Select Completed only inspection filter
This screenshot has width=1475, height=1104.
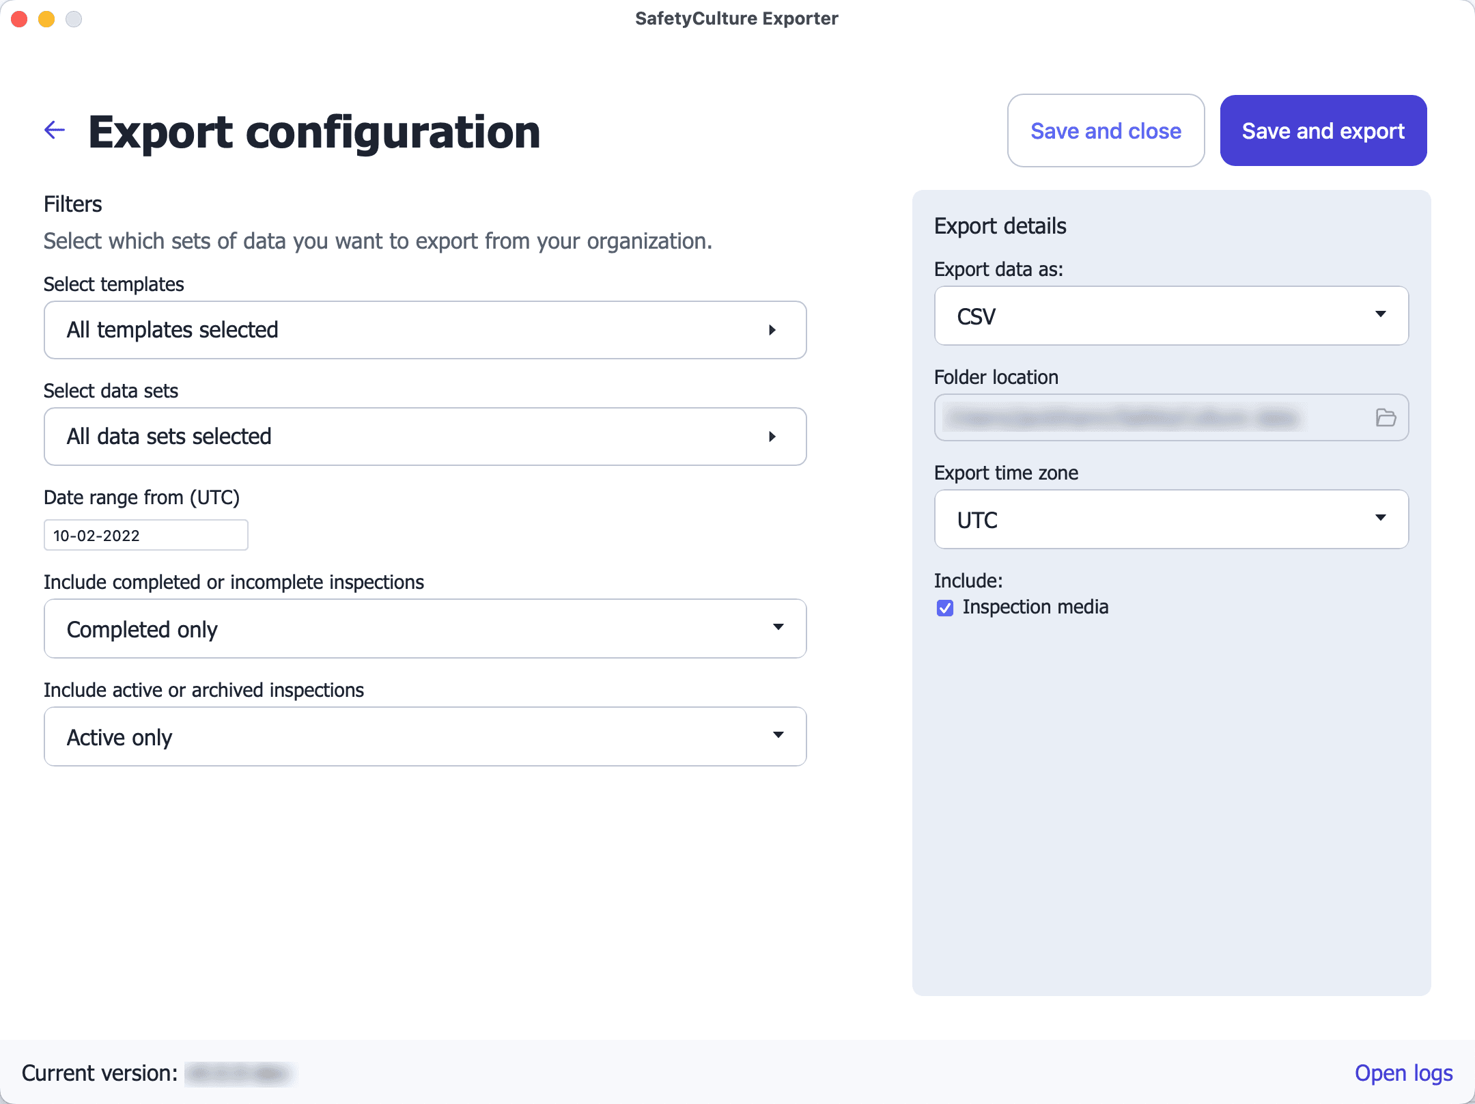pyautogui.click(x=425, y=629)
